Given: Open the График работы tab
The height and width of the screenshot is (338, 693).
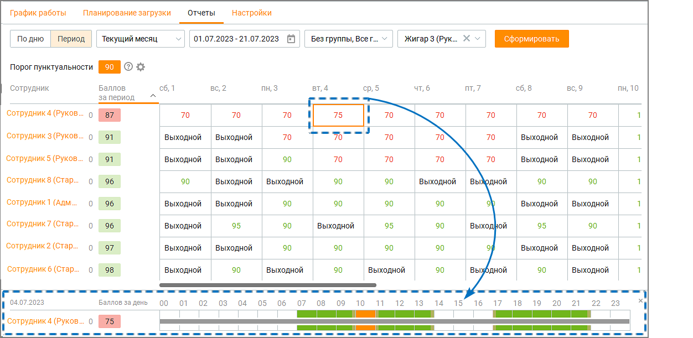Looking at the screenshot, I should (38, 13).
